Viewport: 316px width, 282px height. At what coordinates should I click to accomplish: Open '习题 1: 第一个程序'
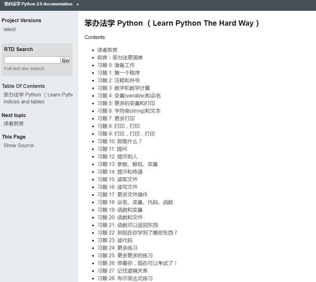coord(118,73)
